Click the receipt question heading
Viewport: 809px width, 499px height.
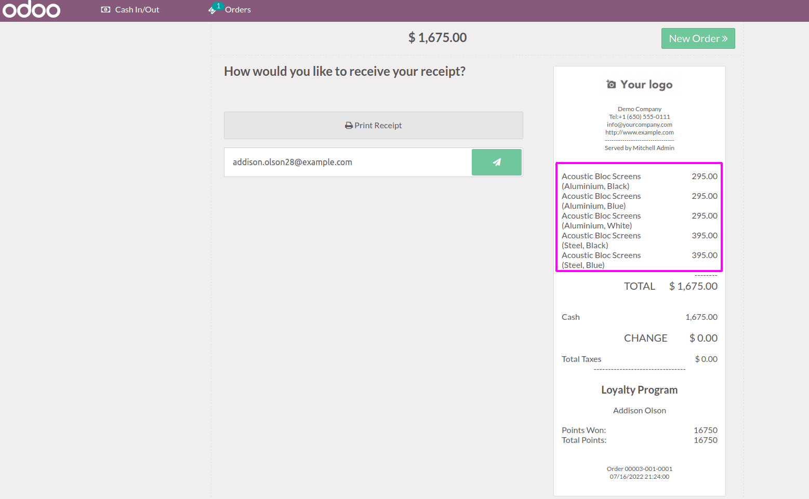click(344, 72)
